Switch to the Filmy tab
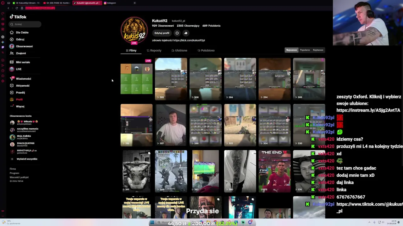 [x=131, y=51]
